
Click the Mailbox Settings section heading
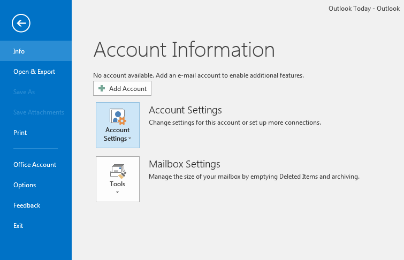(185, 164)
